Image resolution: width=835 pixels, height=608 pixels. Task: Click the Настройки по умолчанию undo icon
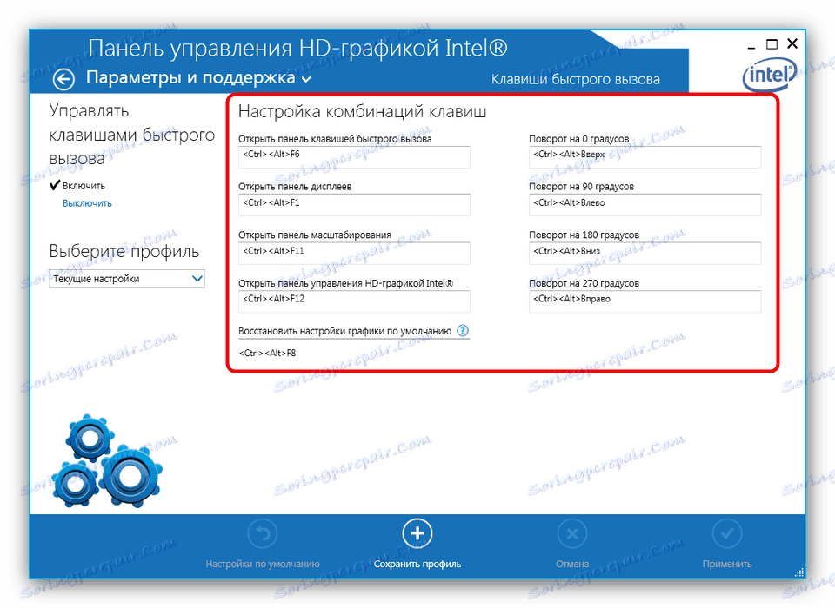[x=263, y=533]
